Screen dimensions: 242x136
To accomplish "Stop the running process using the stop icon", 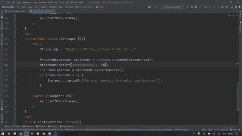I will tap(200, 7).
